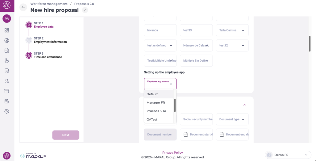The height and width of the screenshot is (161, 316).
Task: Open the Privacy Policy link
Action: (173, 153)
